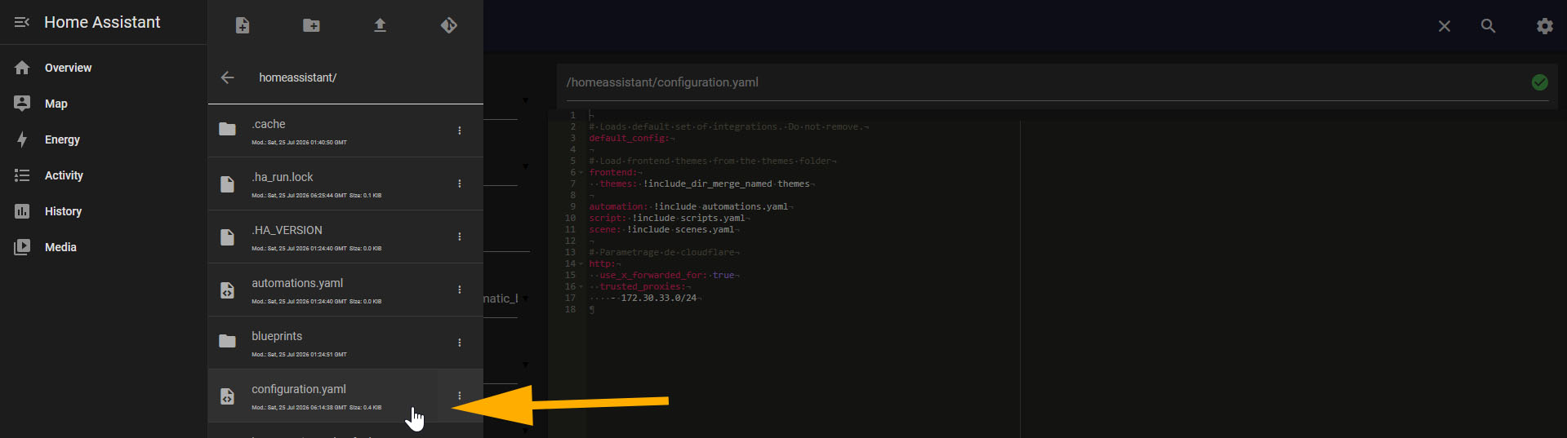Open options menu for automations.yaml
Image resolution: width=1567 pixels, height=438 pixels.
point(460,290)
